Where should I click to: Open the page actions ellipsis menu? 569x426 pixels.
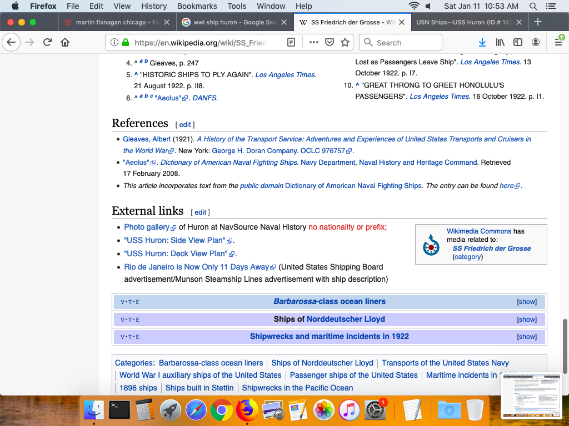tap(313, 42)
